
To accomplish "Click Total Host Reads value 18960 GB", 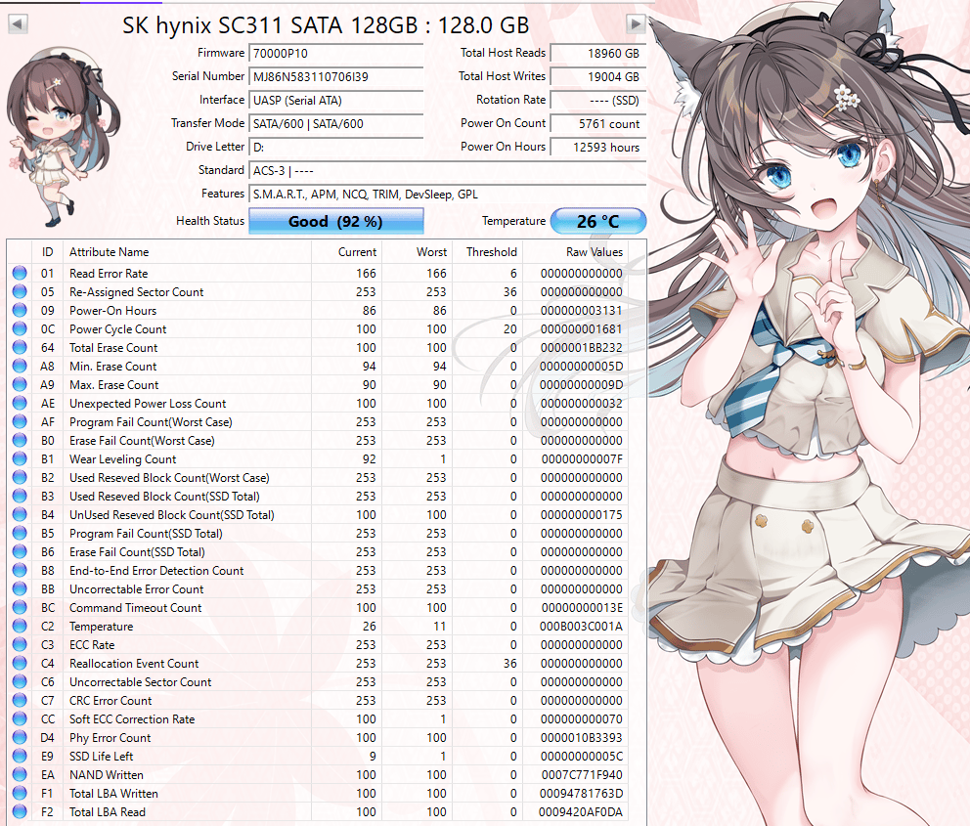I will coord(598,53).
